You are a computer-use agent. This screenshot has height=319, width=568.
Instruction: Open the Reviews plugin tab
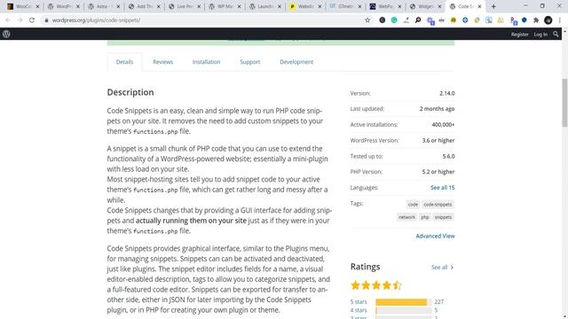162,62
